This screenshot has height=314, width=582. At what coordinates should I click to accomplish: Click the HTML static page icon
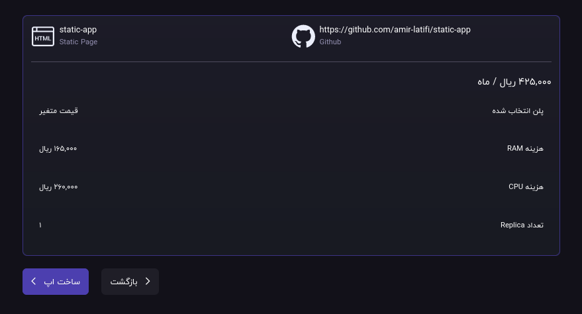coord(43,36)
